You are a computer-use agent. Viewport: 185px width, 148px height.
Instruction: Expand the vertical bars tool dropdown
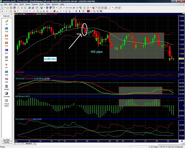(x=64, y=11)
